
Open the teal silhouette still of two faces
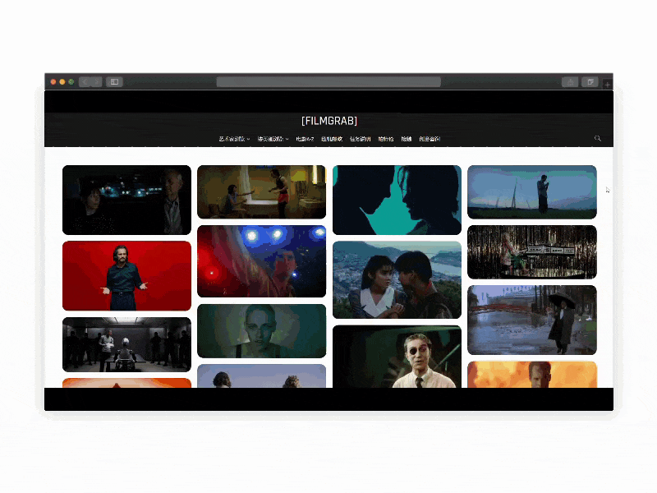pos(397,200)
